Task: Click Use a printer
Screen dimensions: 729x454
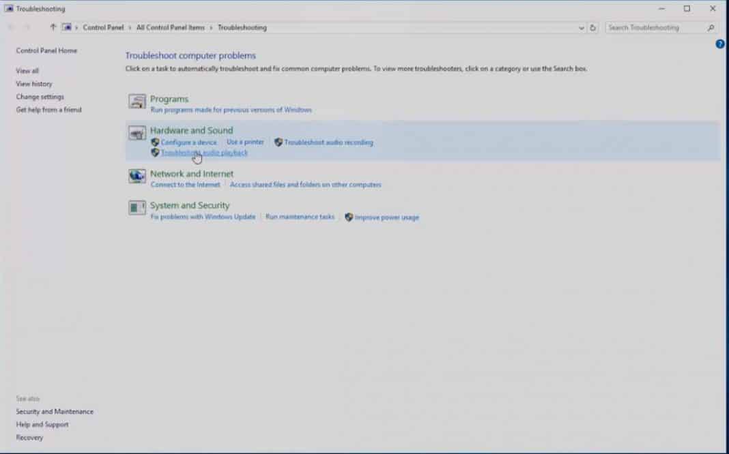Action: click(x=245, y=142)
